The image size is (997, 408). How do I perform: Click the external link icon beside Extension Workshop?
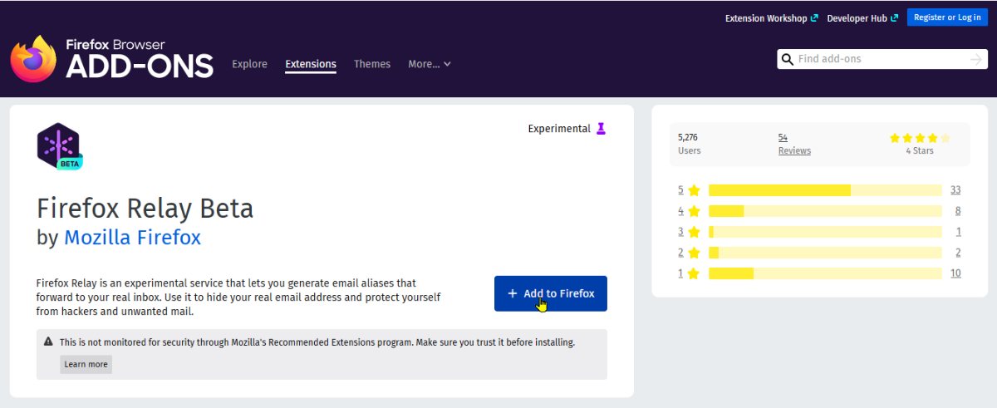point(814,18)
